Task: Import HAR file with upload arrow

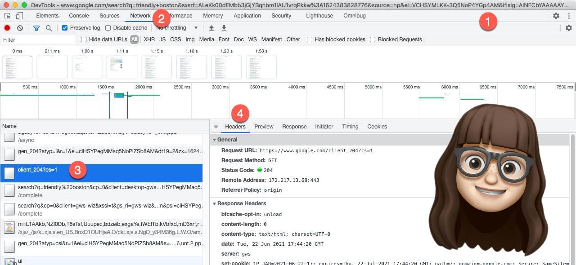Action: pos(211,28)
